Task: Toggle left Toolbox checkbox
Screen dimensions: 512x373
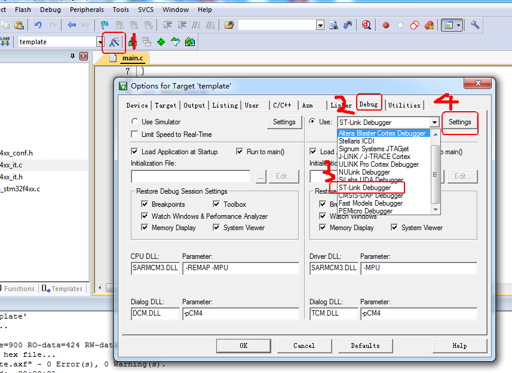Action: pyautogui.click(x=216, y=204)
